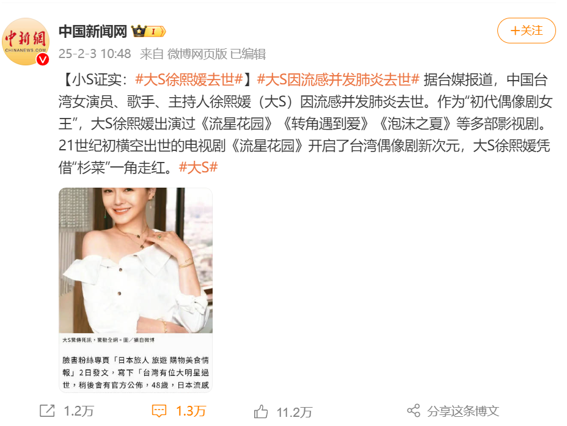The image size is (567, 426).
Task: Click 分享这条博文 share text
Action: coord(463,411)
